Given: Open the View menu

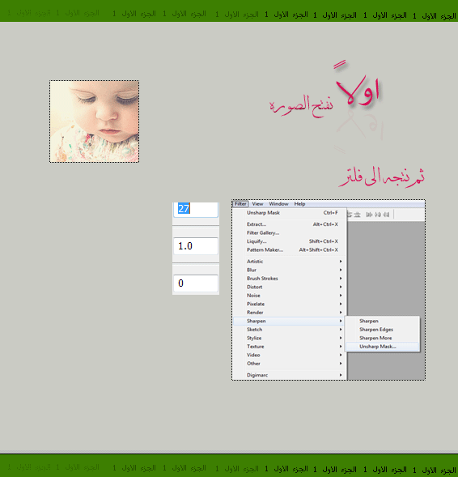Looking at the screenshot, I should 257,204.
